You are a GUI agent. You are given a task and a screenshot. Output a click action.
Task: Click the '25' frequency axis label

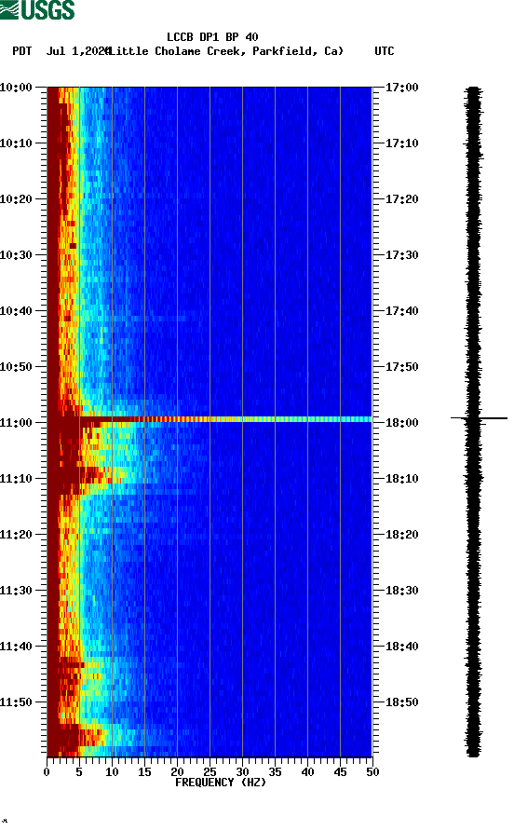pyautogui.click(x=210, y=772)
